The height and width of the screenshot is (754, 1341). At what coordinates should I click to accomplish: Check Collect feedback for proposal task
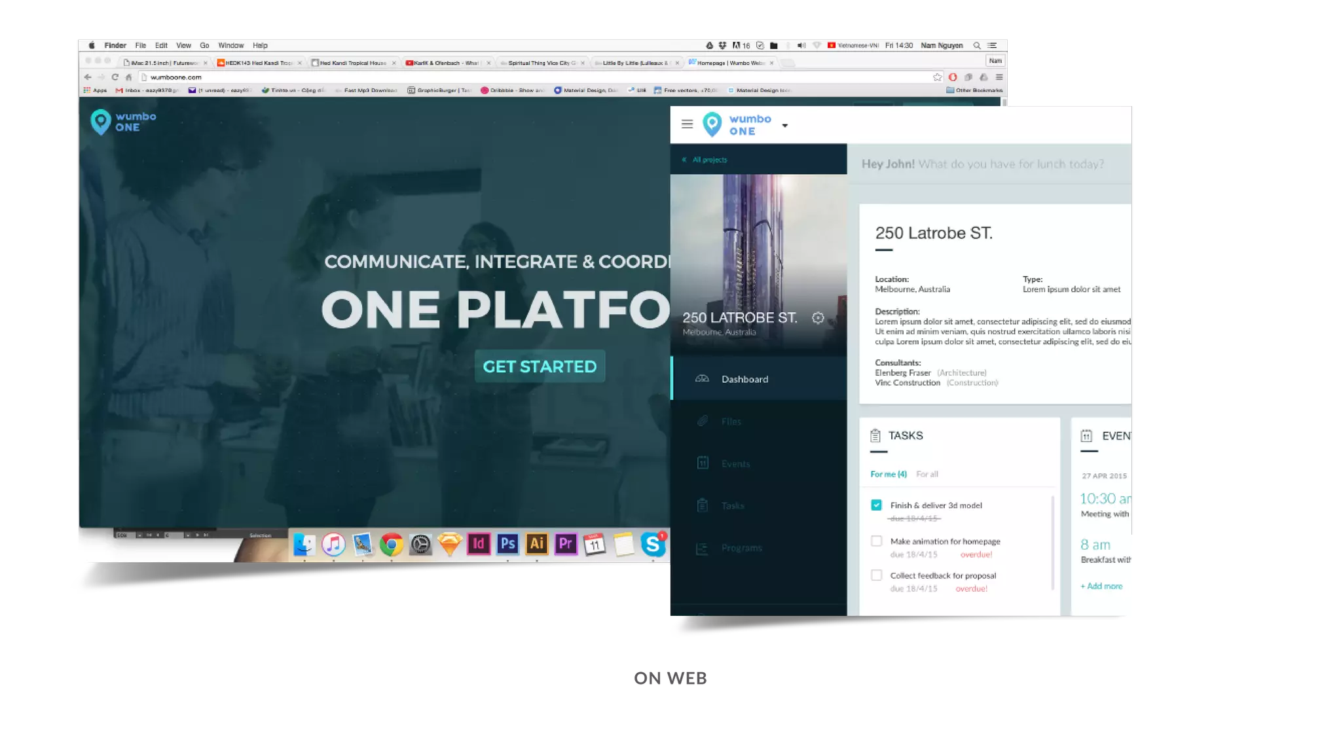876,575
